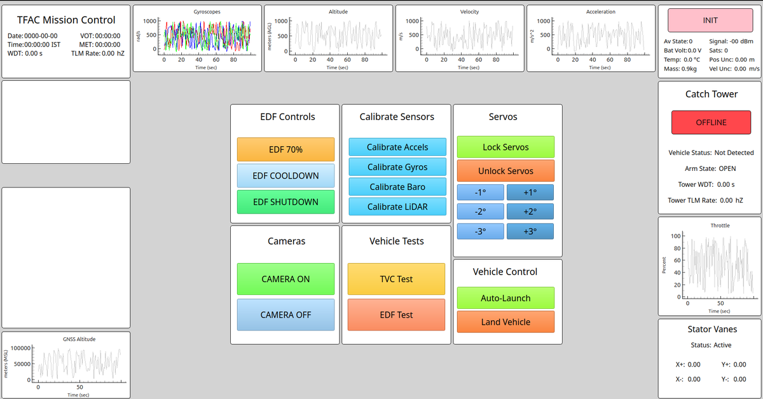Screen dimensions: 763x399
Task: Click the Cameras panel heading
Action: 286,241
